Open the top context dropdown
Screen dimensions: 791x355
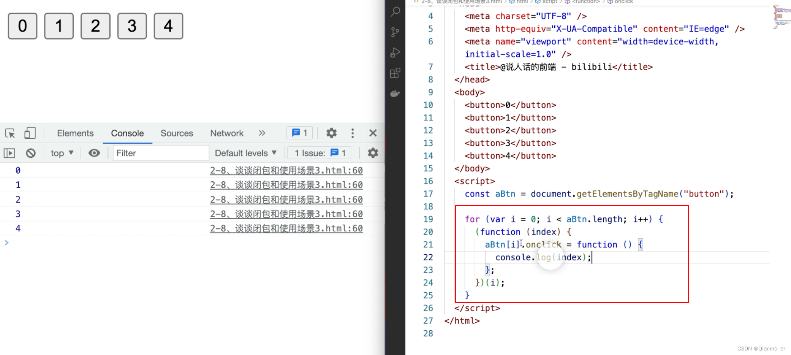pyautogui.click(x=62, y=153)
